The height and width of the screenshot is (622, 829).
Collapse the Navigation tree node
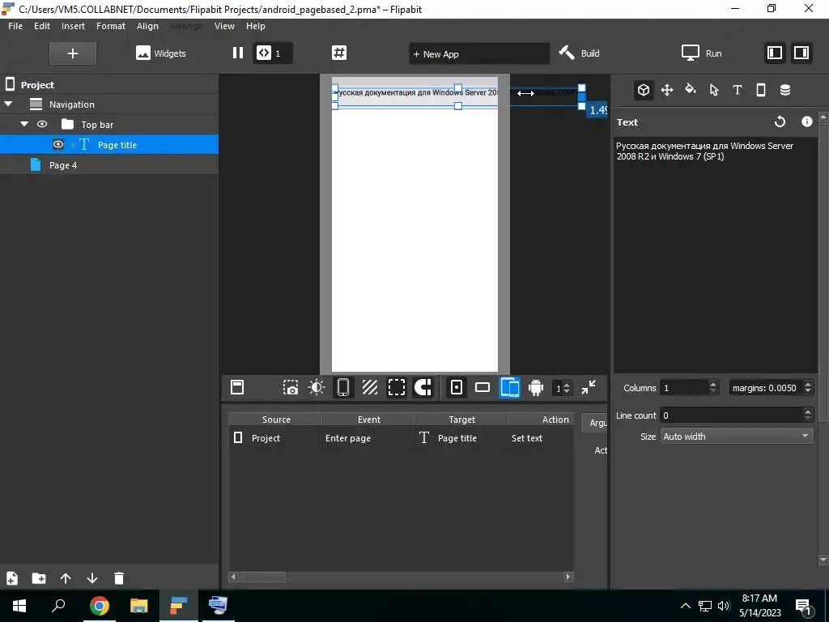pos(8,104)
